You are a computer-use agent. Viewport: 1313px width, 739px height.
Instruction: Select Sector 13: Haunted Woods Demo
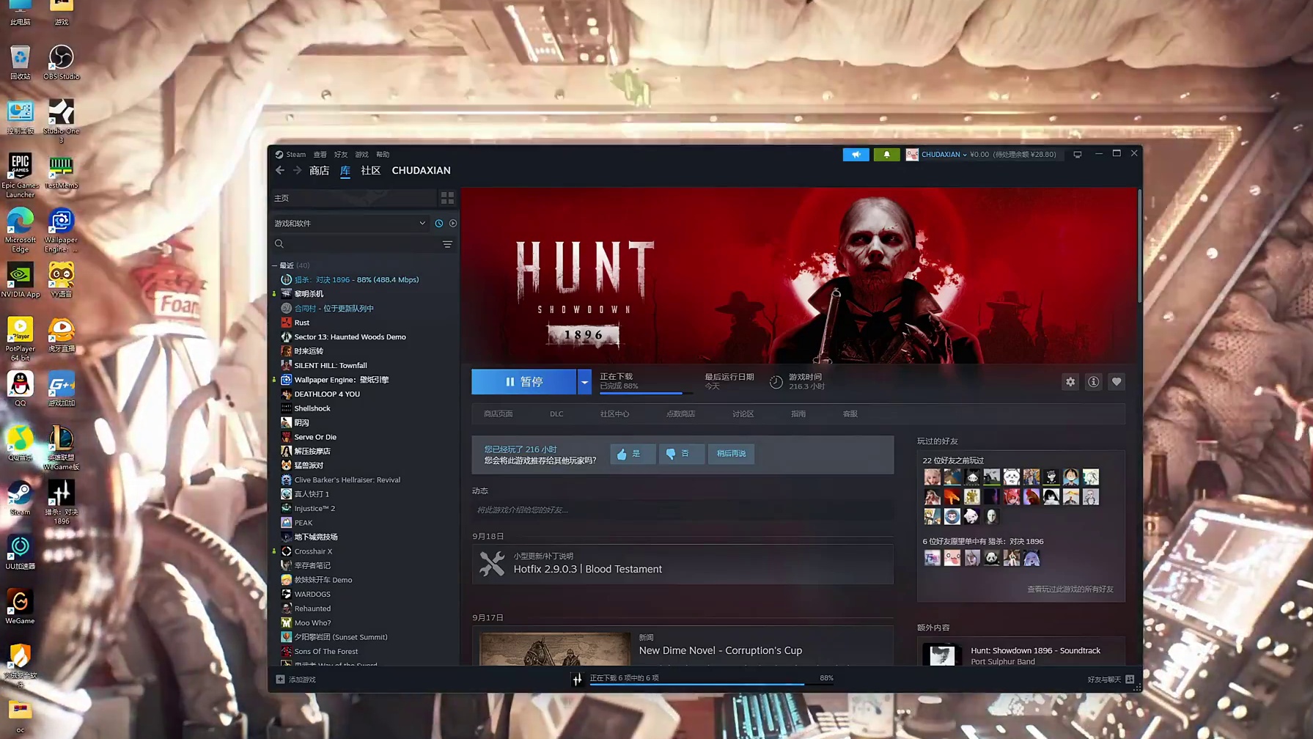tap(350, 337)
